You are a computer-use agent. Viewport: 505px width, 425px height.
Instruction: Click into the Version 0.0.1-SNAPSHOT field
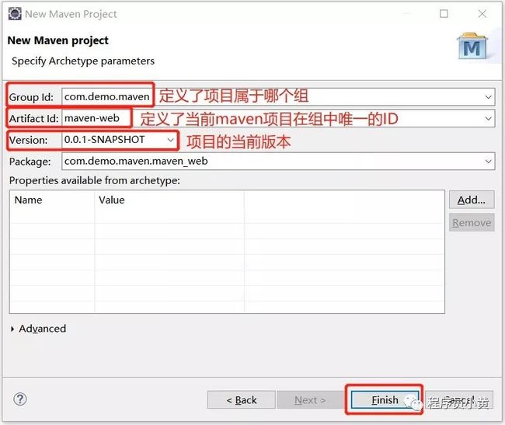[x=119, y=140]
